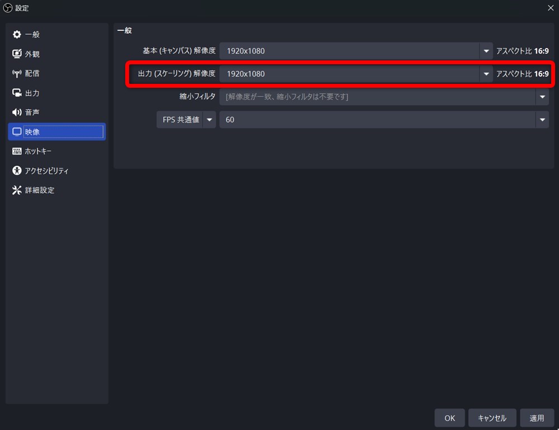Click the アスペクト比 16:9 text for base resolution

pyautogui.click(x=522, y=51)
